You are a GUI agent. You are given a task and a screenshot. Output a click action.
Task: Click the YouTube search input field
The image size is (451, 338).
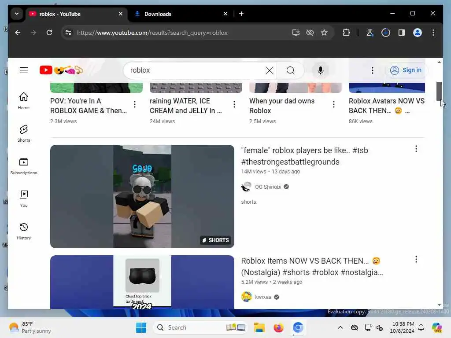point(196,70)
